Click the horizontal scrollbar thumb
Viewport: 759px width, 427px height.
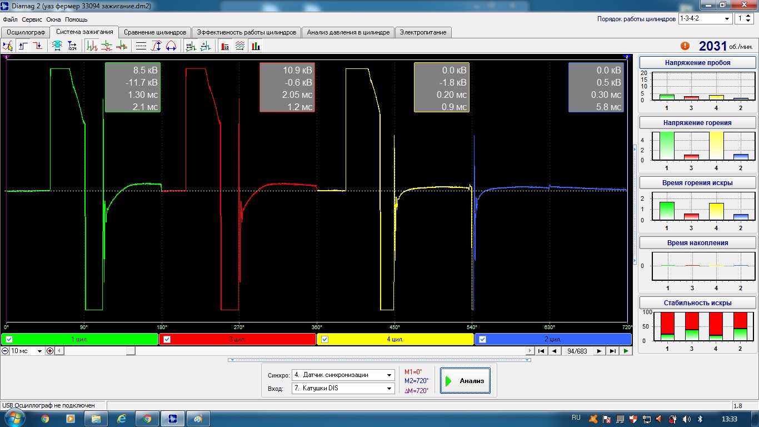[131, 351]
